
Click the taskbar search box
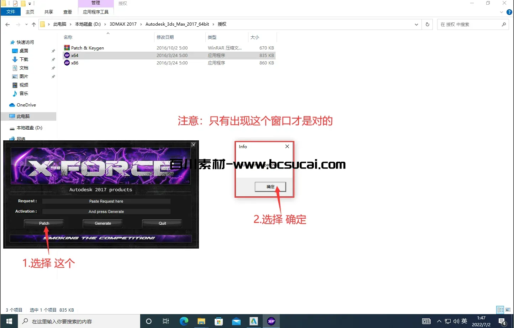[x=79, y=321]
